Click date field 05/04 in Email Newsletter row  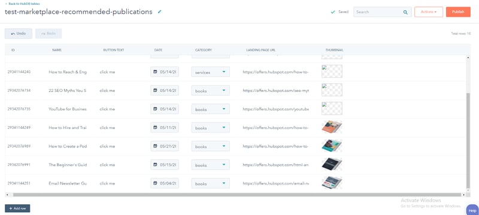pyautogui.click(x=165, y=183)
